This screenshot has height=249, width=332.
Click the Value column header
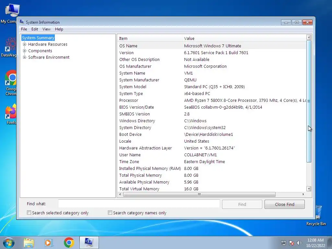(244, 38)
